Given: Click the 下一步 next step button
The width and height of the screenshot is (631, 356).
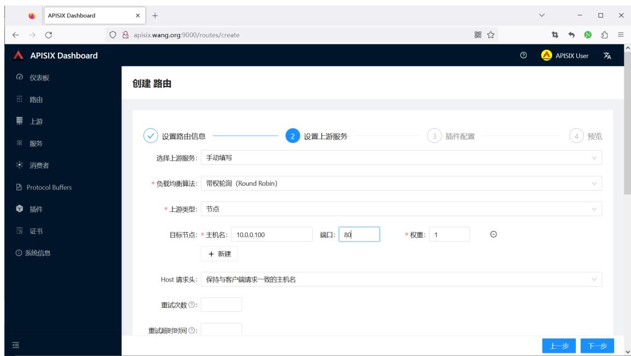Looking at the screenshot, I should coord(597,346).
